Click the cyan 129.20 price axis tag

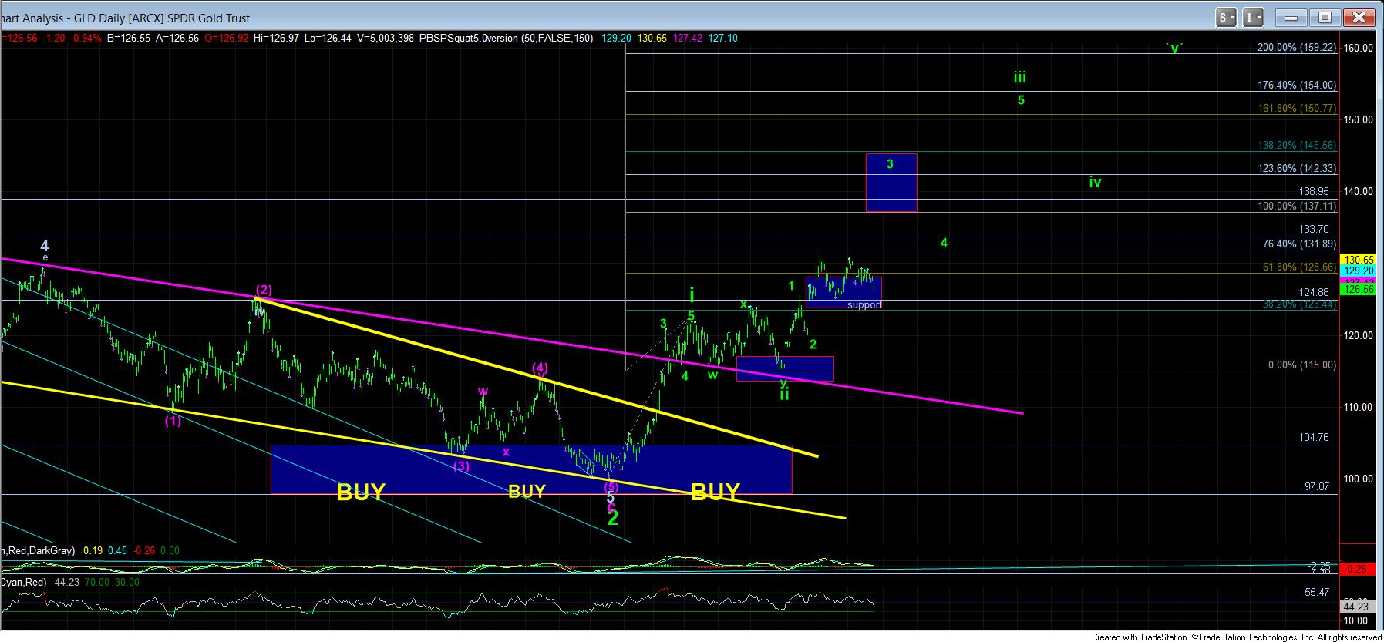[1358, 271]
